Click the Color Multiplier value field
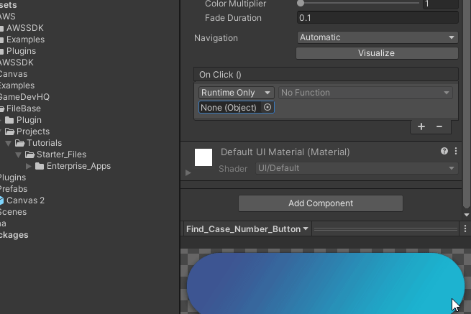This screenshot has height=314, width=471. [440, 4]
